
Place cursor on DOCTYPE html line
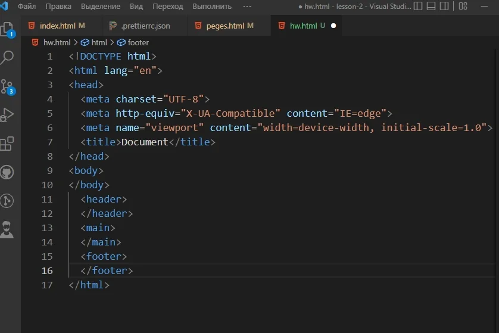point(113,57)
